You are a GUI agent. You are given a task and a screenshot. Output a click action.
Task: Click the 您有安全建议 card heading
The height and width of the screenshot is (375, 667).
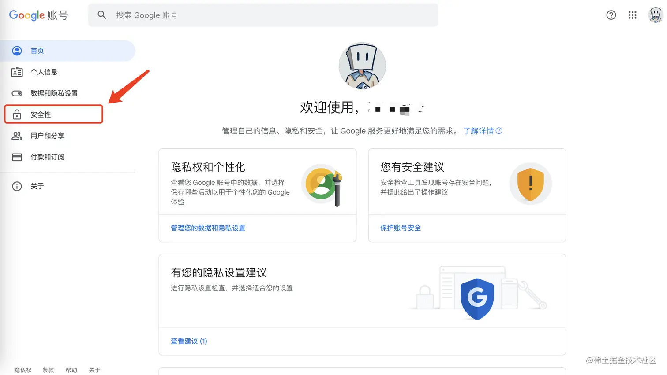pyautogui.click(x=412, y=167)
